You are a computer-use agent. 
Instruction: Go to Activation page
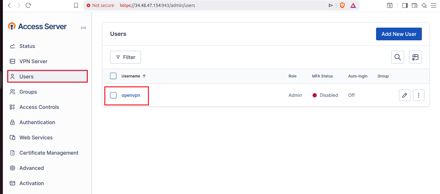tap(47, 183)
